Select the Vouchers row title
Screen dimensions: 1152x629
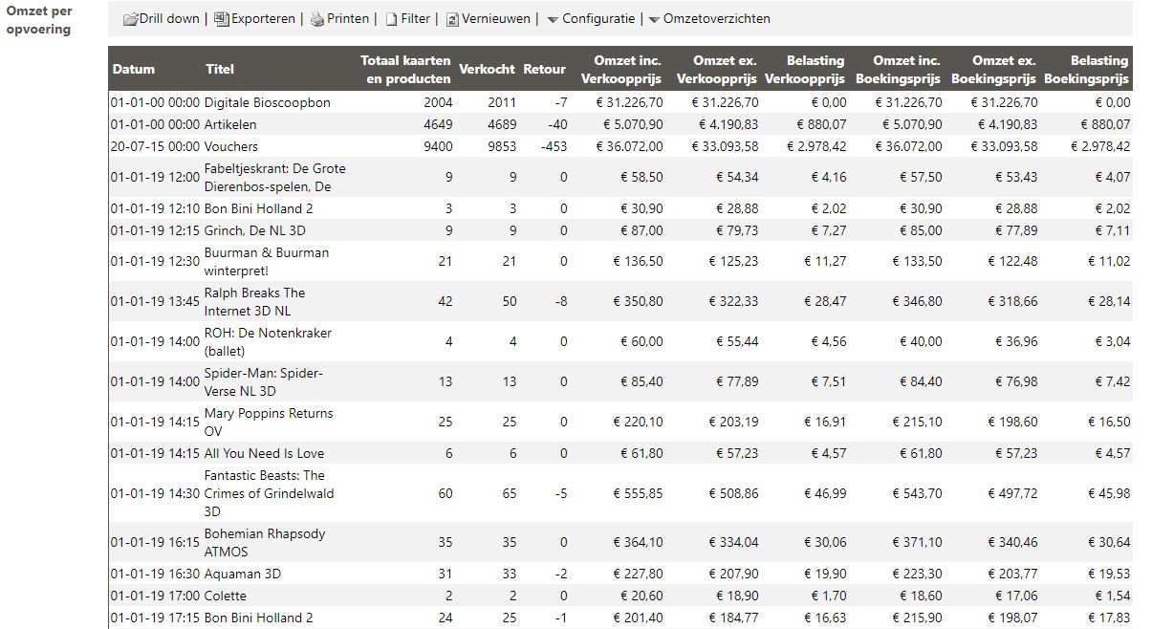tap(231, 146)
